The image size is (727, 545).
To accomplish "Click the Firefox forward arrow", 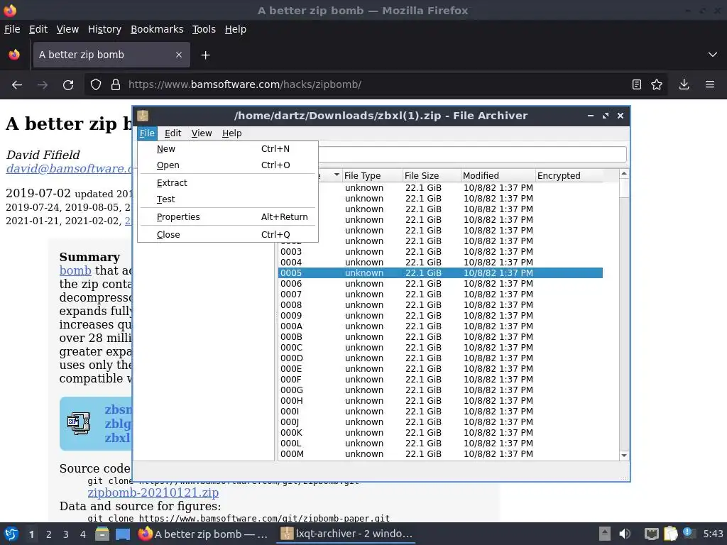I will pyautogui.click(x=43, y=85).
